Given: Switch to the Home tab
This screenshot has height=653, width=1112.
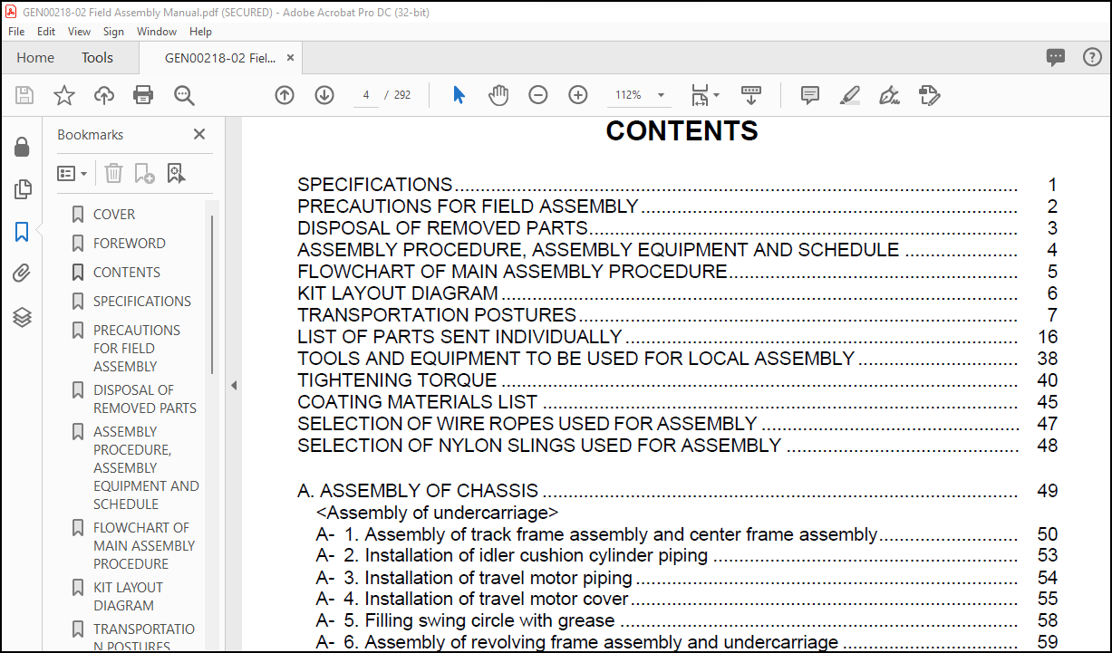Looking at the screenshot, I should (35, 57).
